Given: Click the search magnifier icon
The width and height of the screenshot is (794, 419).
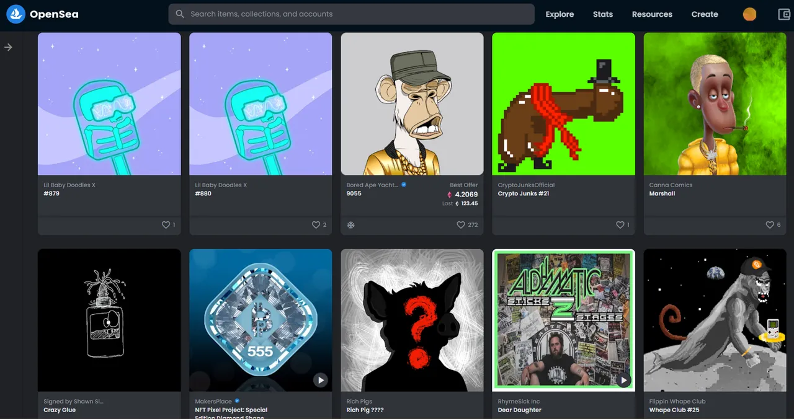Looking at the screenshot, I should click(x=180, y=14).
